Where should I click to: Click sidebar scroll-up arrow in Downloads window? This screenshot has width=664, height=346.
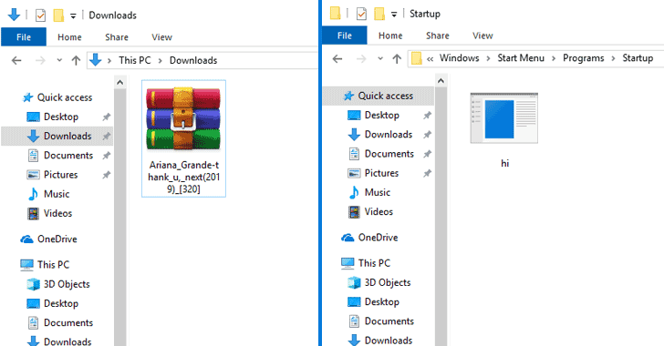[119, 83]
